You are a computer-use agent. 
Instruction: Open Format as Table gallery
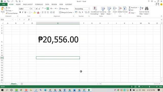coord(103,11)
